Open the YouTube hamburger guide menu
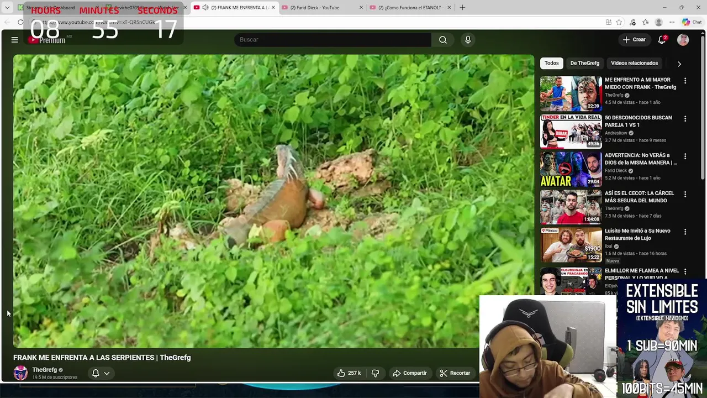 tap(15, 40)
